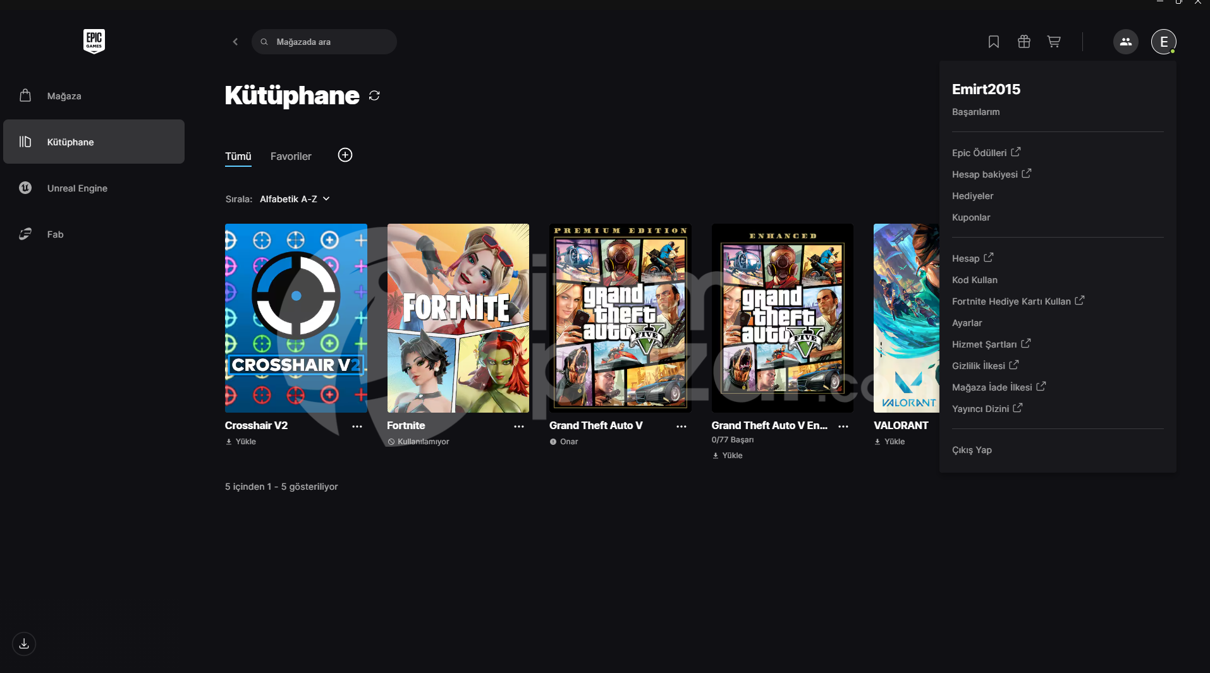Expand the Alfabetik A-Z sort dropdown
This screenshot has width=1210, height=673.
coord(295,199)
